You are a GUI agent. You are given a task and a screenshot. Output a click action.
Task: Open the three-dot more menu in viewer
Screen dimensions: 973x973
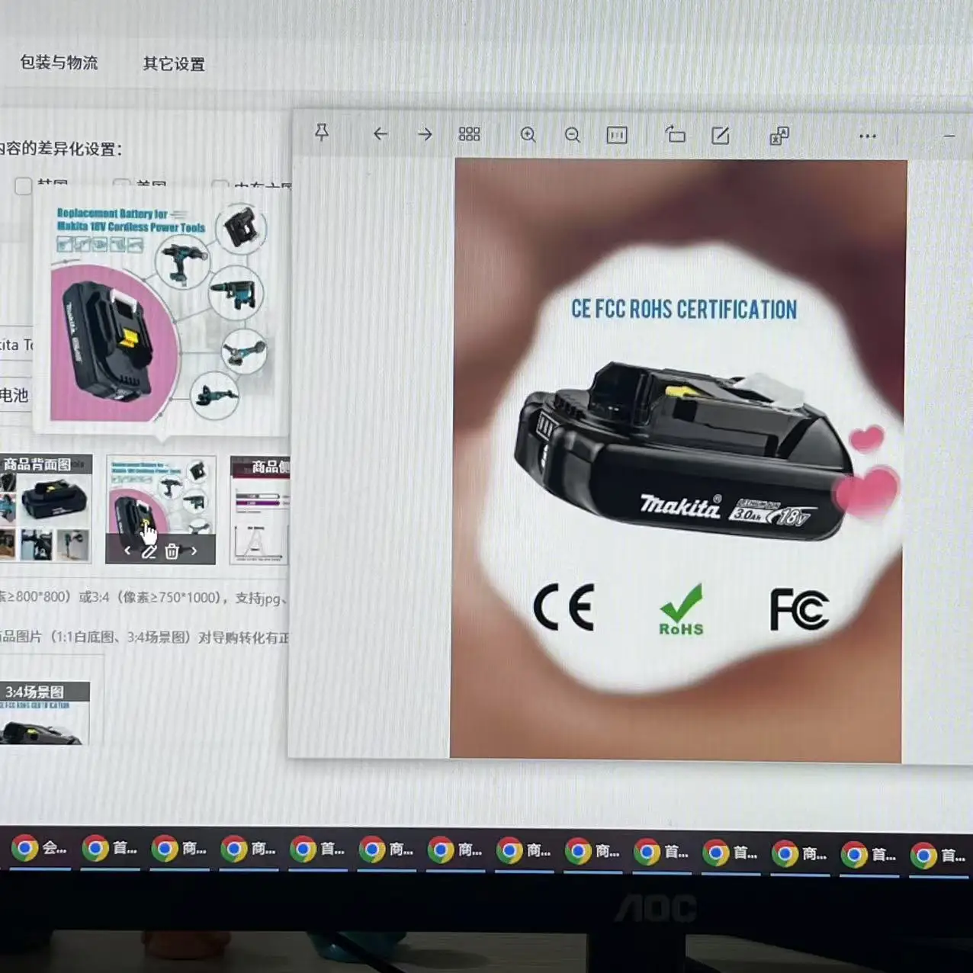pyautogui.click(x=867, y=136)
